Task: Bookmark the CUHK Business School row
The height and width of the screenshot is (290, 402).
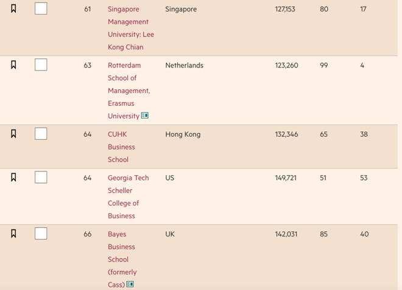Action: (13, 134)
